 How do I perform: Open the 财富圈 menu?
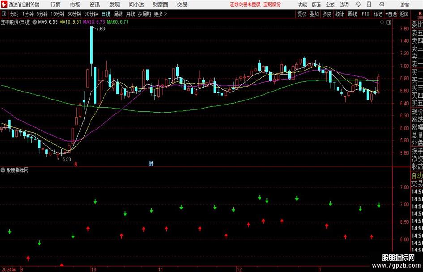(160, 4)
